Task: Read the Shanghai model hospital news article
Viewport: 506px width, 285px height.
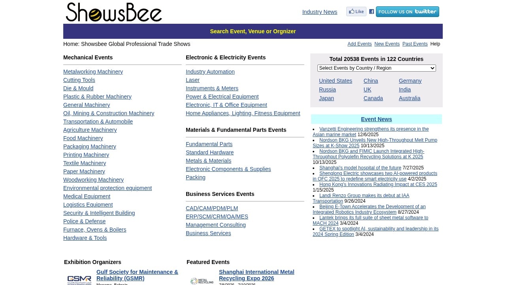Action: [x=360, y=168]
